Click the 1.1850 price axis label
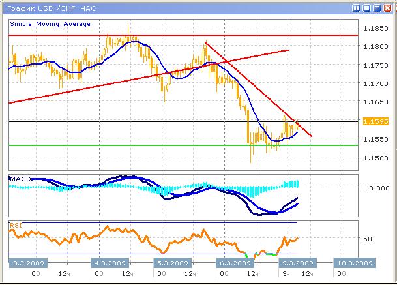The width and height of the screenshot is (397, 285). (375, 29)
